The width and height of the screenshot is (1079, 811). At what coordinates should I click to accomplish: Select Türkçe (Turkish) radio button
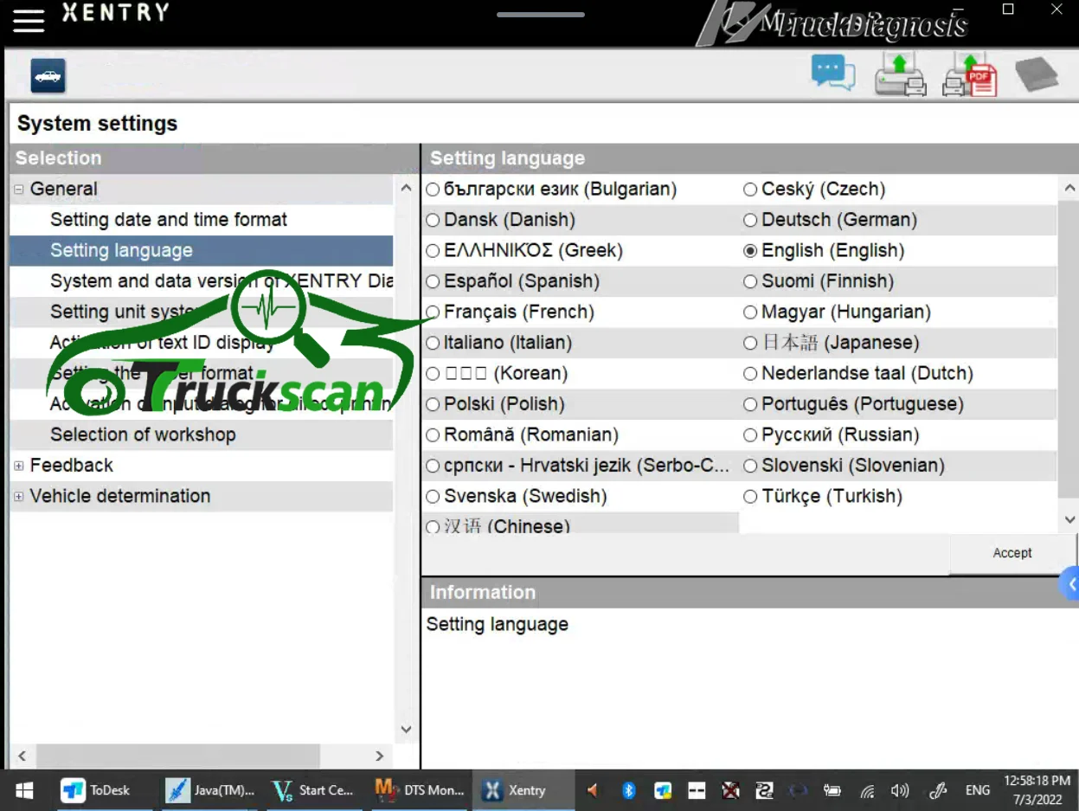coord(750,497)
